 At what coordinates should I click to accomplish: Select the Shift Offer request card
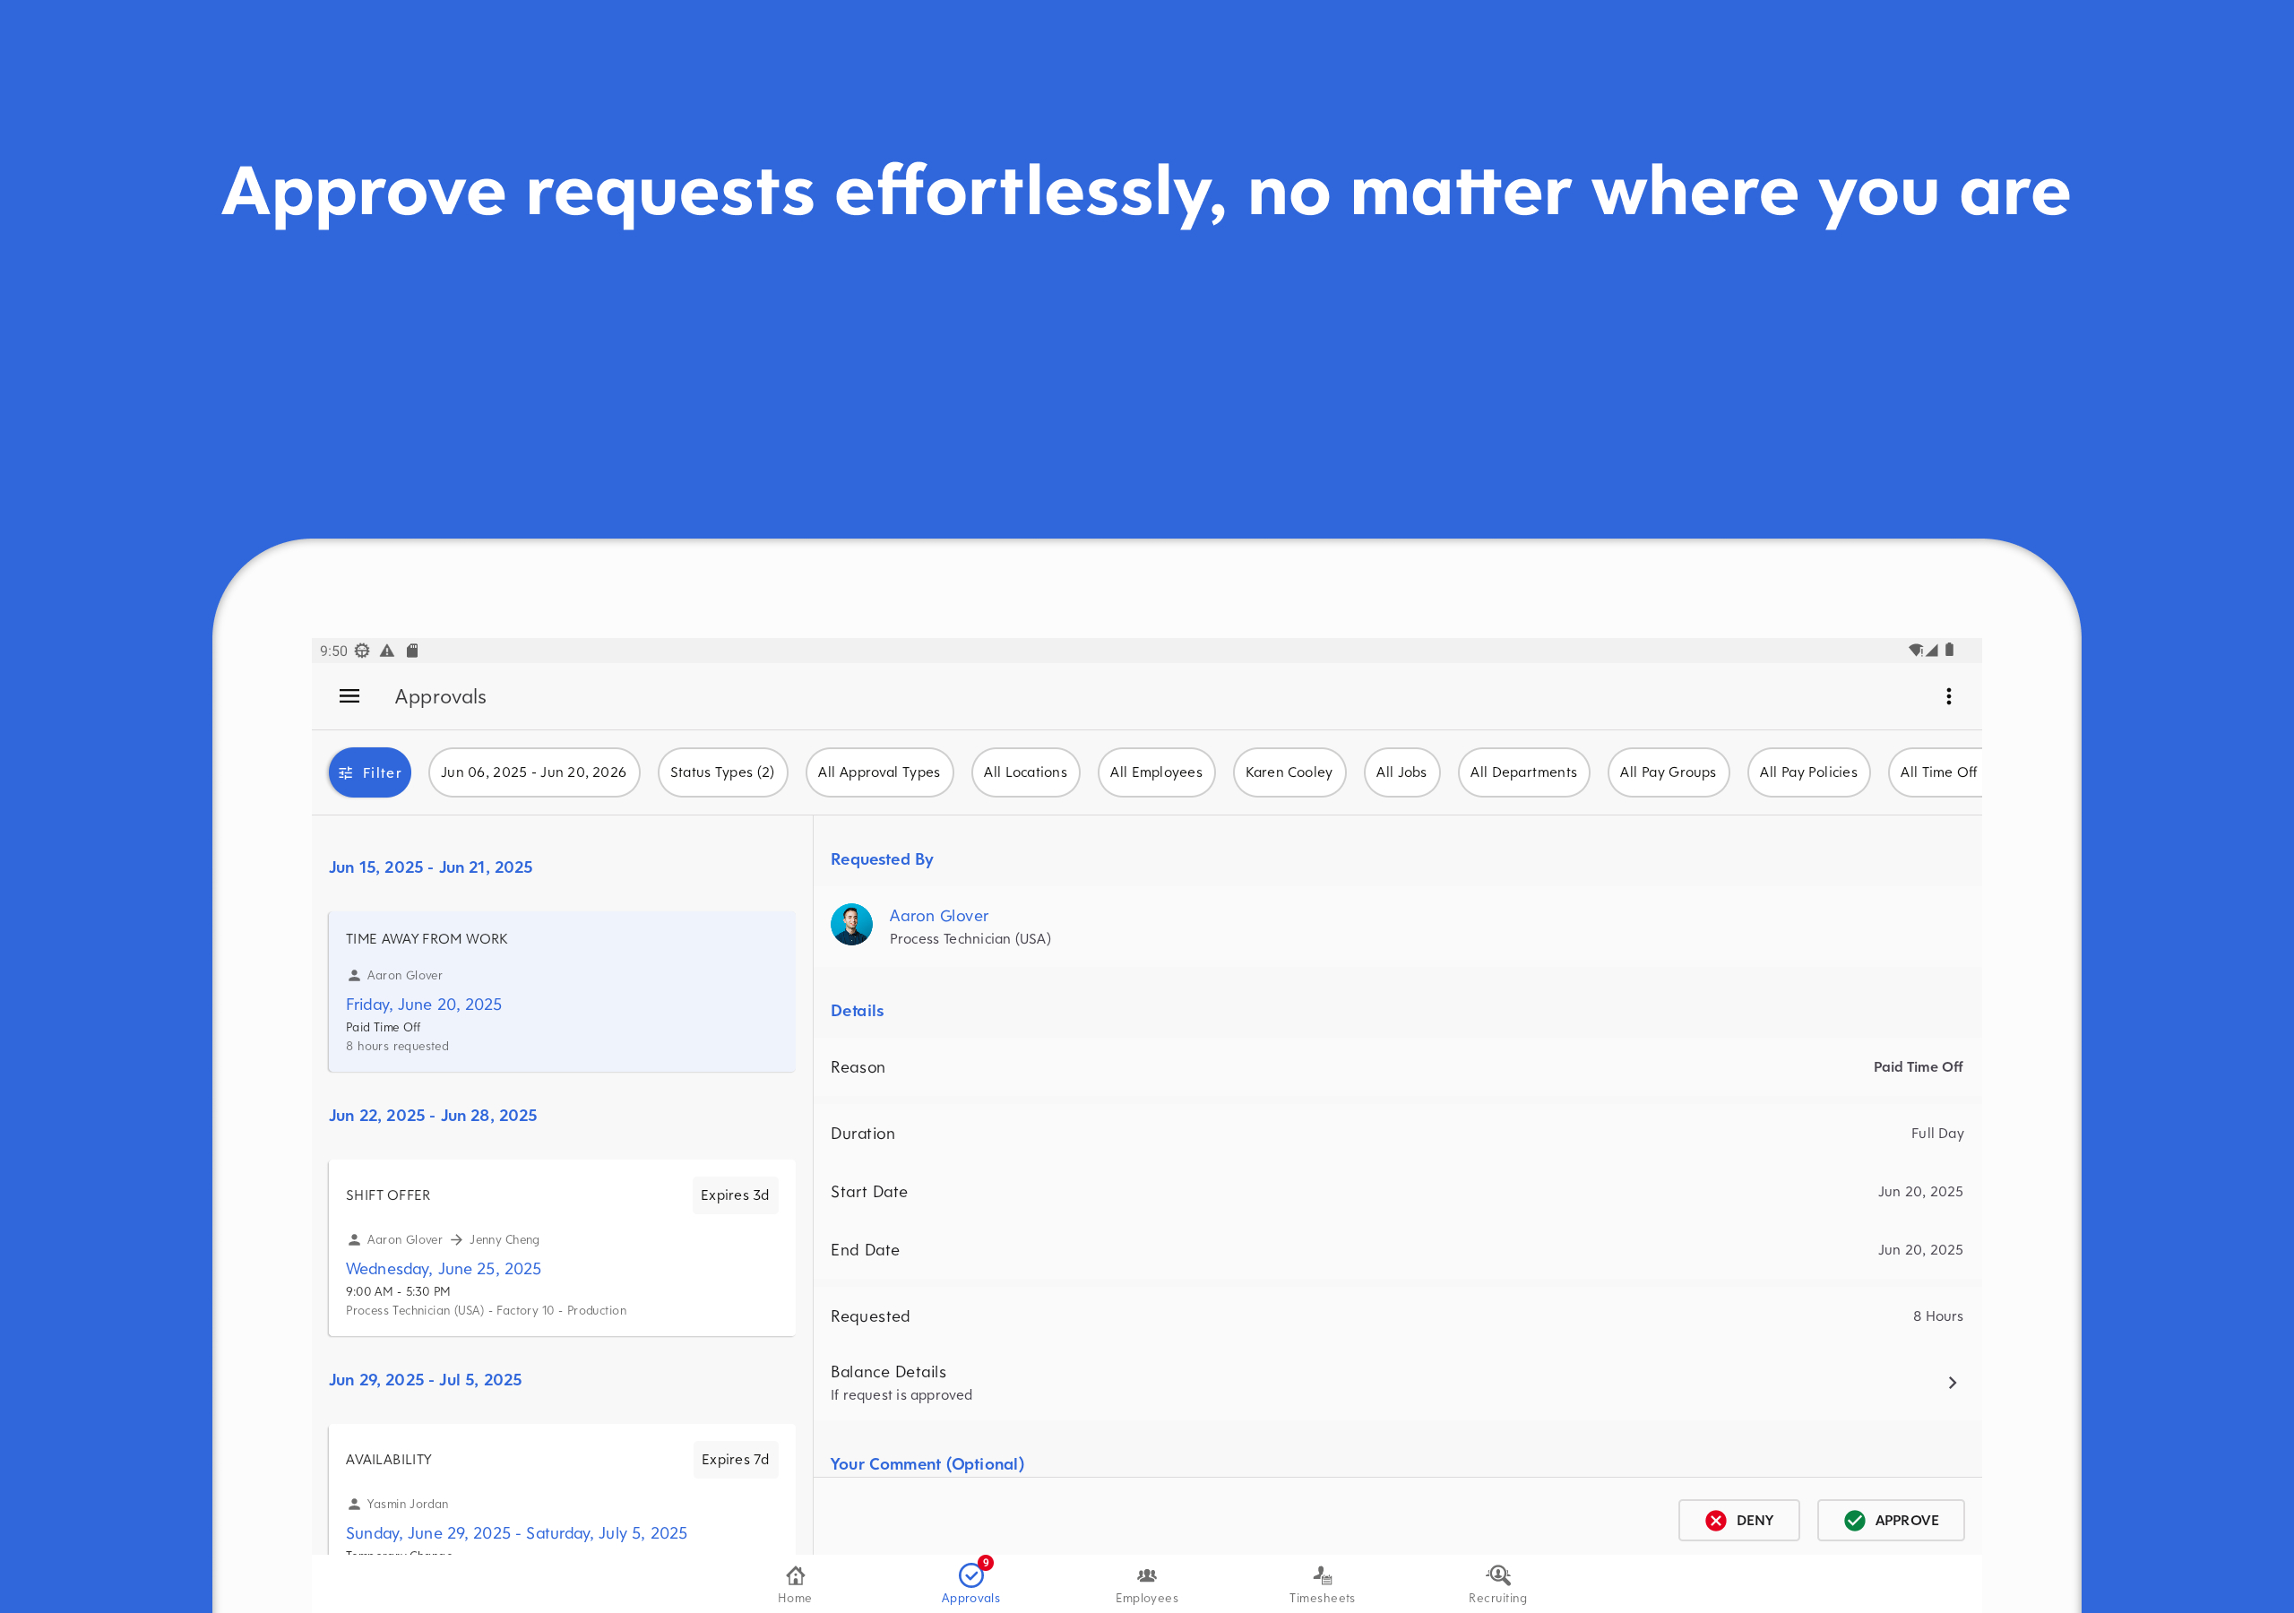pyautogui.click(x=561, y=1247)
